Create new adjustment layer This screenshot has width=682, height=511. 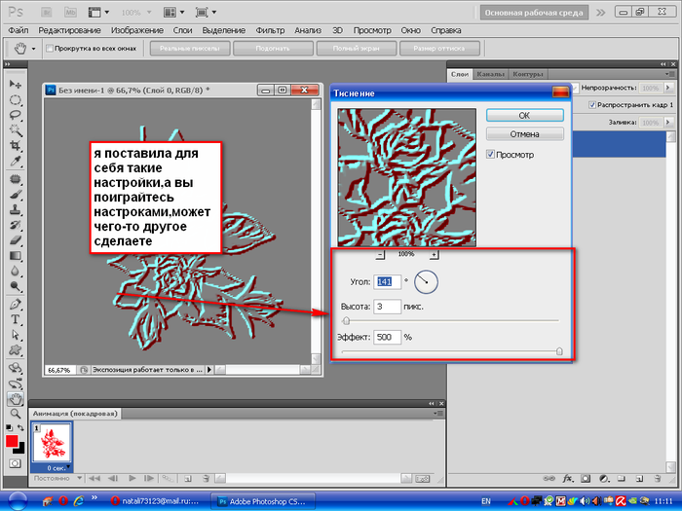click(603, 479)
